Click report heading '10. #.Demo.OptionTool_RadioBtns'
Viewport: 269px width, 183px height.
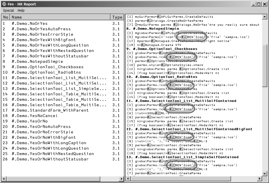[x=162, y=77]
